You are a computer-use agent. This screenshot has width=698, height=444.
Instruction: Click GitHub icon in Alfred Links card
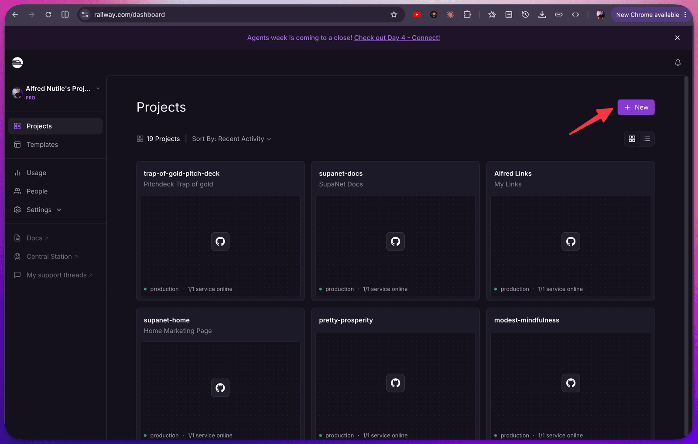point(571,241)
